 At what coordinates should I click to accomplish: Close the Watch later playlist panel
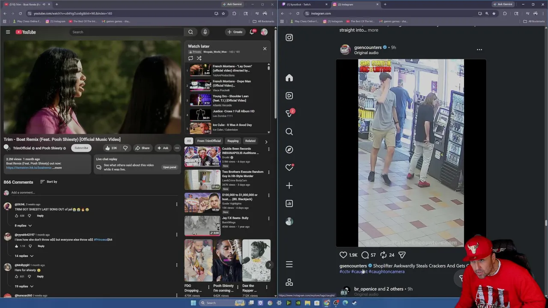265,48
